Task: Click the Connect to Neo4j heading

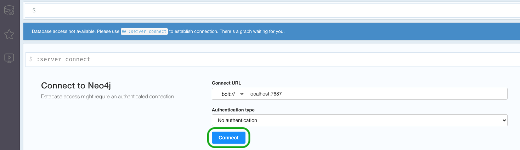Action: coord(78,86)
